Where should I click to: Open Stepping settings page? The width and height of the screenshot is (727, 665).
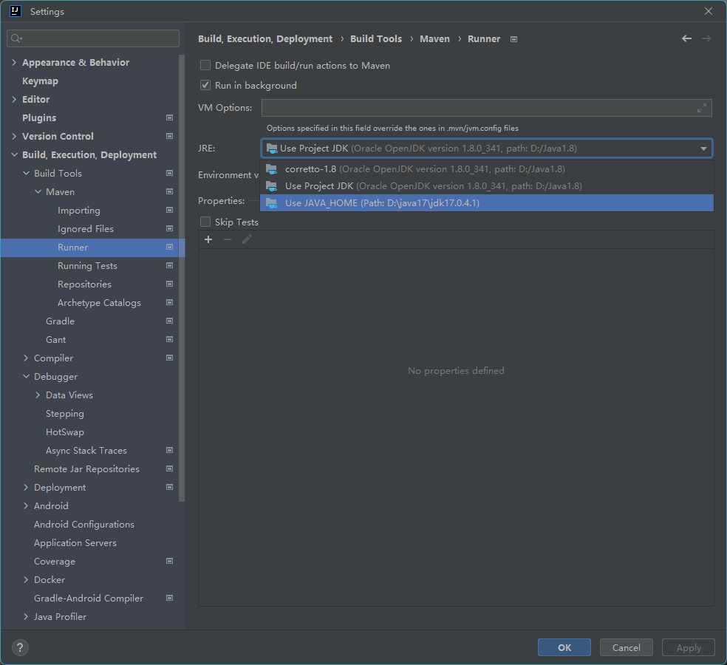point(65,414)
